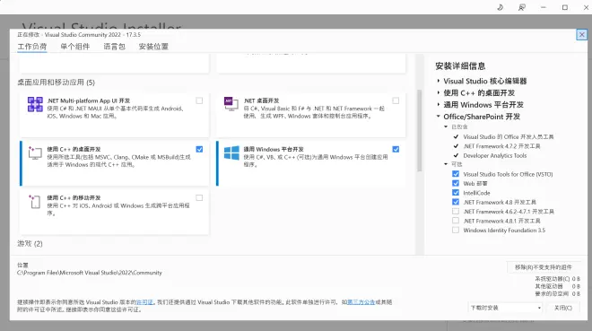Click the install location path text
592x331 pixels.
[x=90, y=273]
